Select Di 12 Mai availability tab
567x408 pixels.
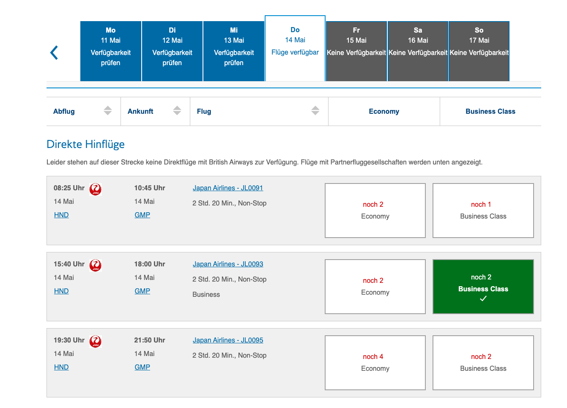coord(172,51)
